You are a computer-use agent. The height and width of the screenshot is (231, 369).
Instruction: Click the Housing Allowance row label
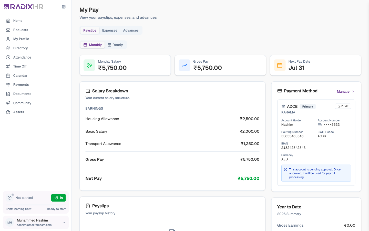click(102, 119)
